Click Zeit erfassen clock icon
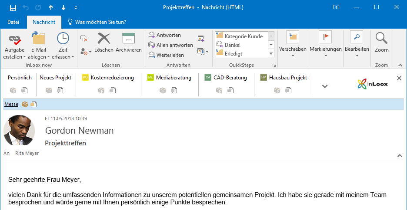Viewport: 407px width, 210px height. [x=63, y=38]
